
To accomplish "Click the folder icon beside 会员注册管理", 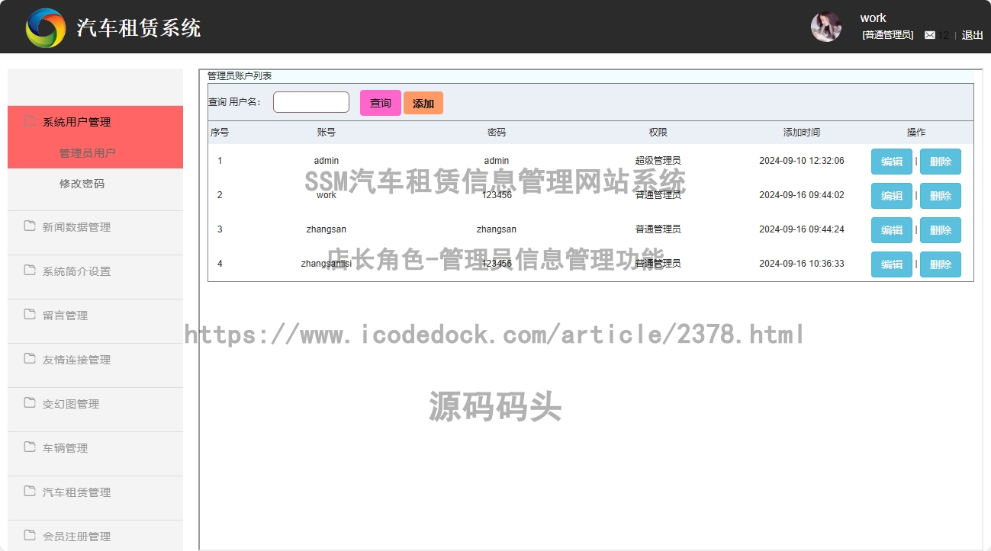I will tap(30, 535).
